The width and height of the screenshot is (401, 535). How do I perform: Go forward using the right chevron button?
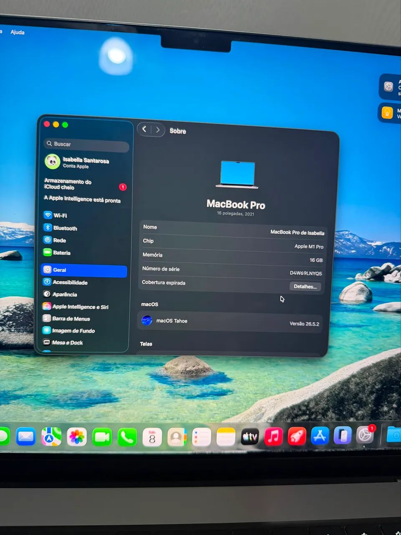point(158,130)
